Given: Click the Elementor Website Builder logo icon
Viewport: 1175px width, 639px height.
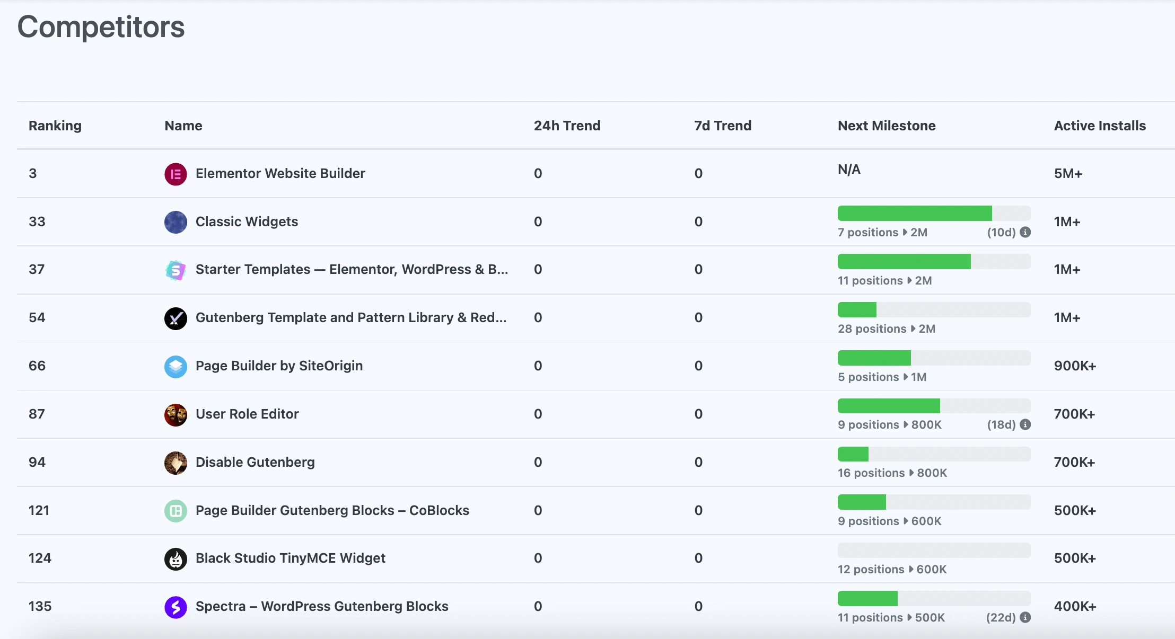Looking at the screenshot, I should coord(176,174).
